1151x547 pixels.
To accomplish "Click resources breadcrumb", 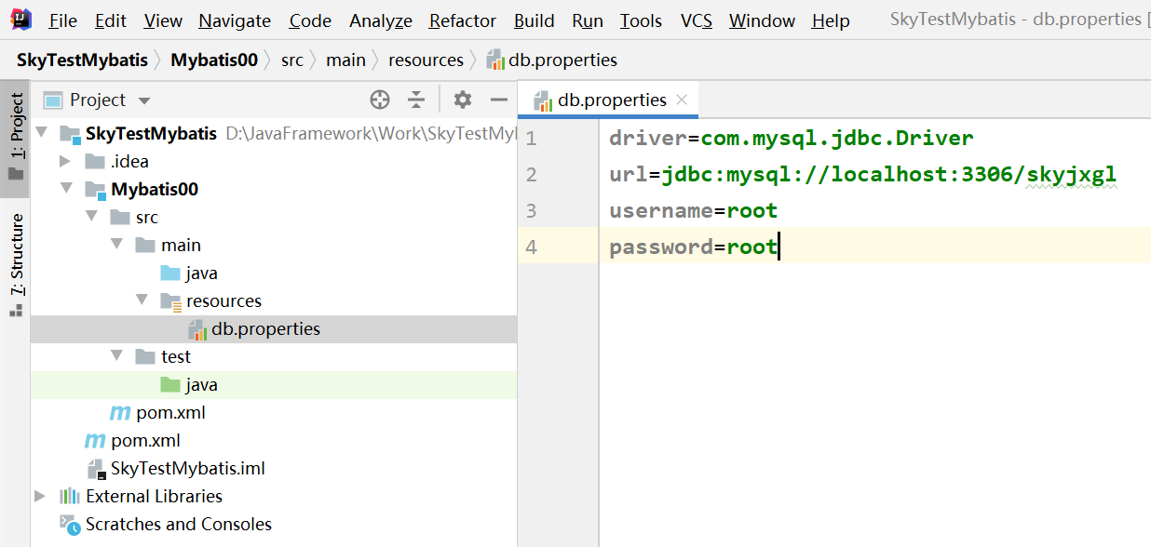I will [x=426, y=60].
